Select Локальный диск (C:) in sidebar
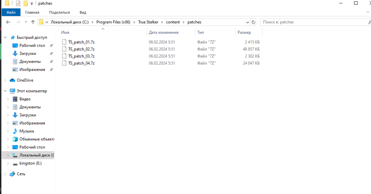Viewport: 371px width, 194px height. point(37,155)
